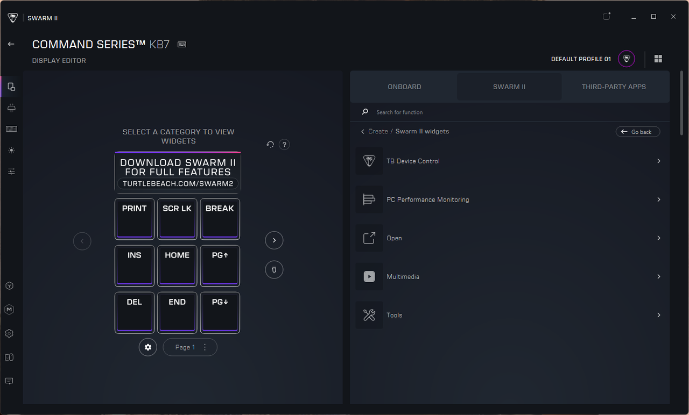Click the PC Performance Monitoring bars icon
Screen dimensions: 689x415
point(369,199)
